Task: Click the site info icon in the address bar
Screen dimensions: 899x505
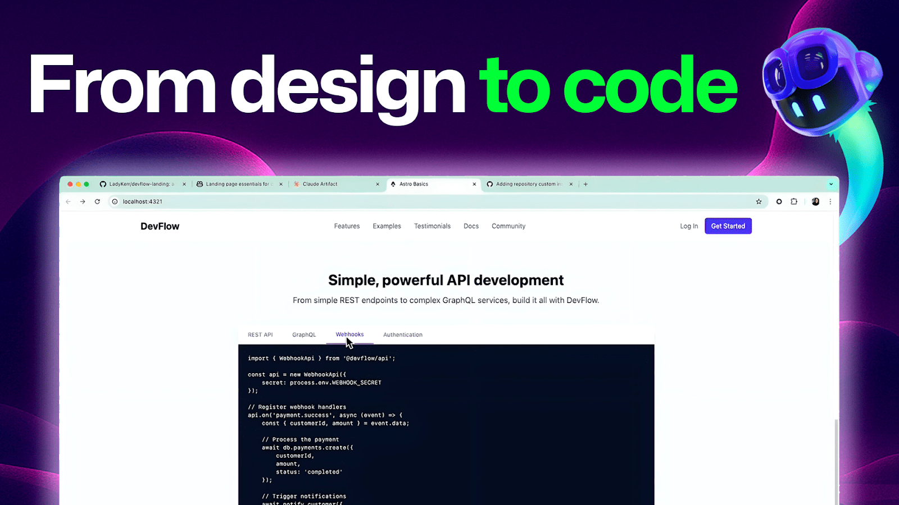Action: [115, 201]
